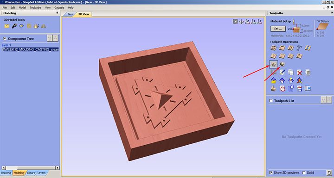The image size is (334, 178).
Task: Move toolpath down in Toolpath List
Action: [x=329, y=99]
